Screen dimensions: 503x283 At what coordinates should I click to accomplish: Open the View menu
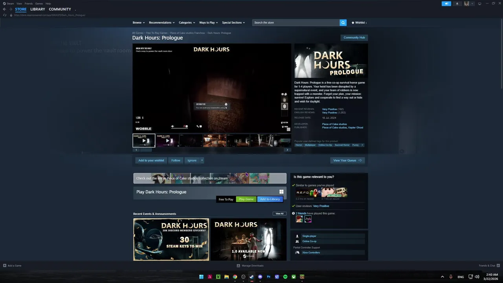pos(19,4)
